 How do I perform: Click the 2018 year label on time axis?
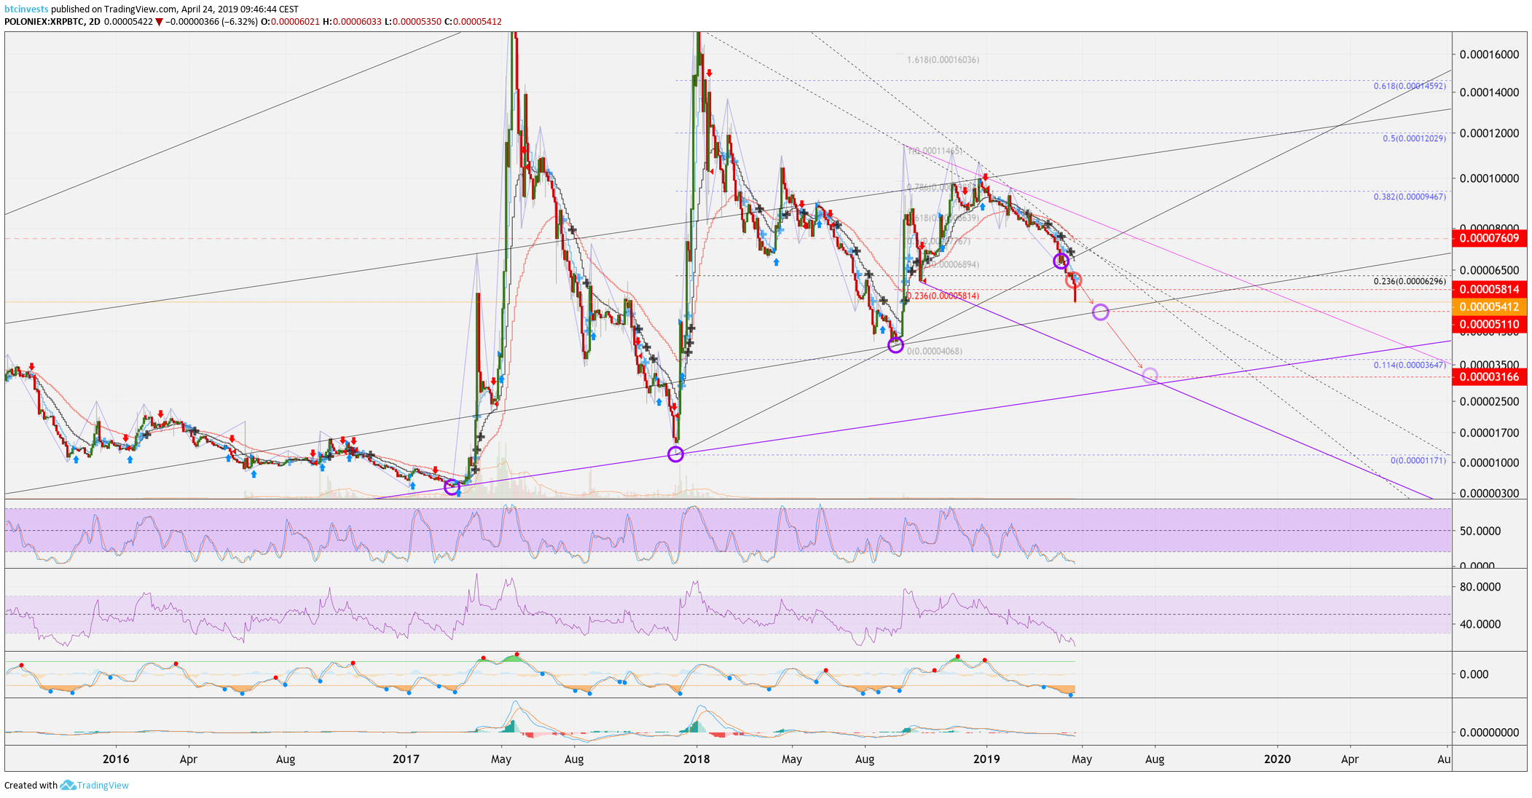697,759
